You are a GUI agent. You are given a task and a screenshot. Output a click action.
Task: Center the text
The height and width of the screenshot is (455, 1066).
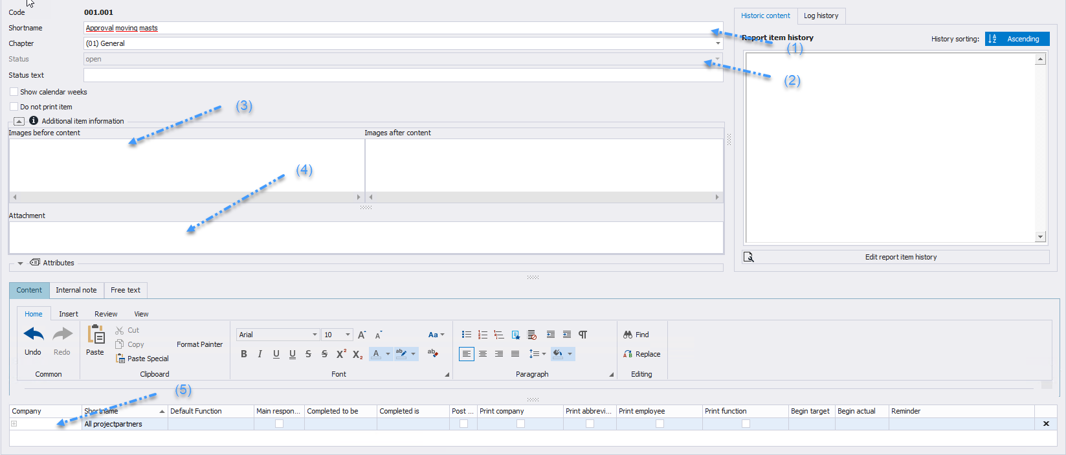pos(483,354)
